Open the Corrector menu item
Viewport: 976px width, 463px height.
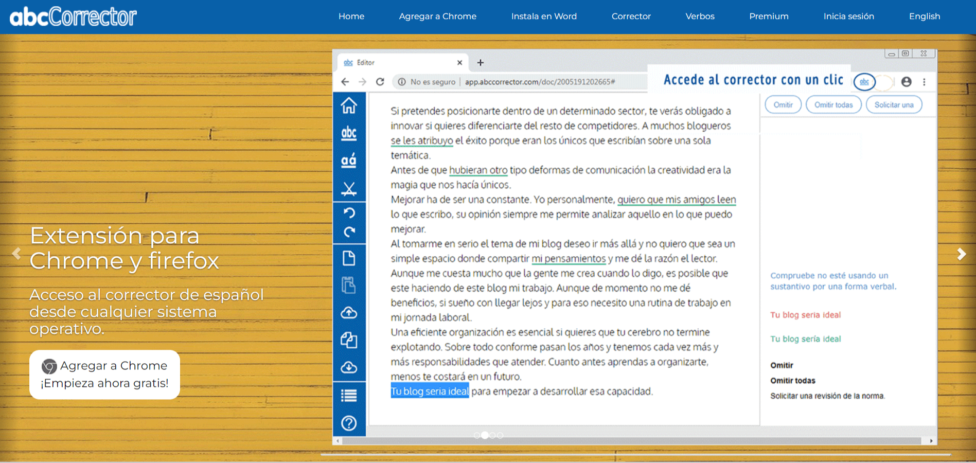(631, 16)
